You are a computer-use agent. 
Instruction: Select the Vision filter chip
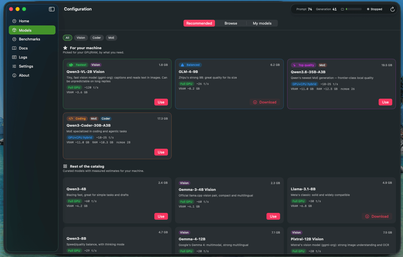(81, 38)
